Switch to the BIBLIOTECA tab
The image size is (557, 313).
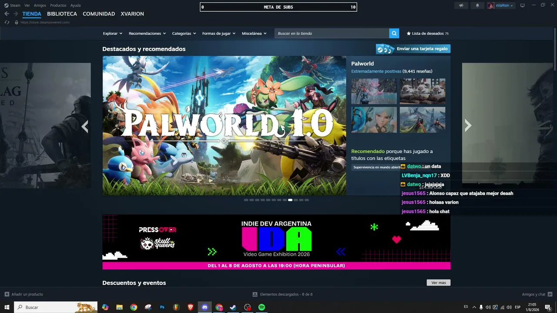(62, 14)
